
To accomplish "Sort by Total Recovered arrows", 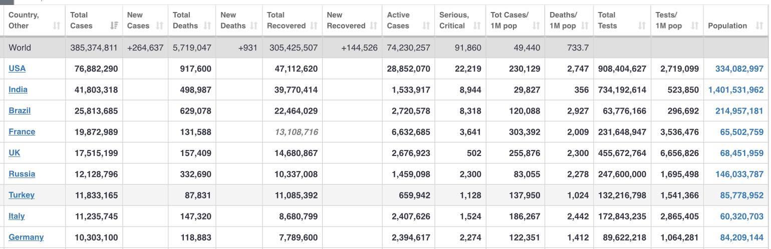I will click(x=314, y=25).
